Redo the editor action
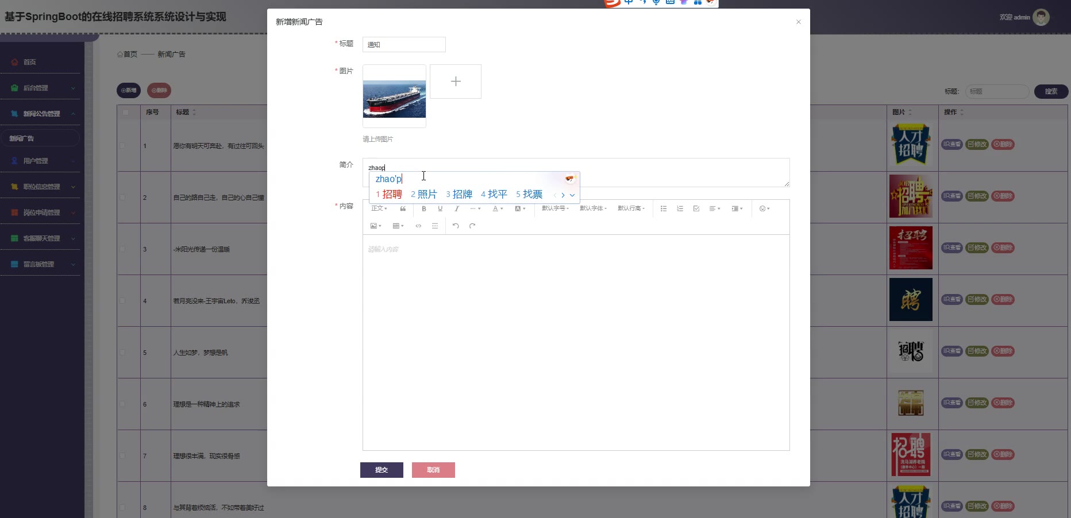Screen dimensions: 1071x518 pyautogui.click(x=472, y=226)
